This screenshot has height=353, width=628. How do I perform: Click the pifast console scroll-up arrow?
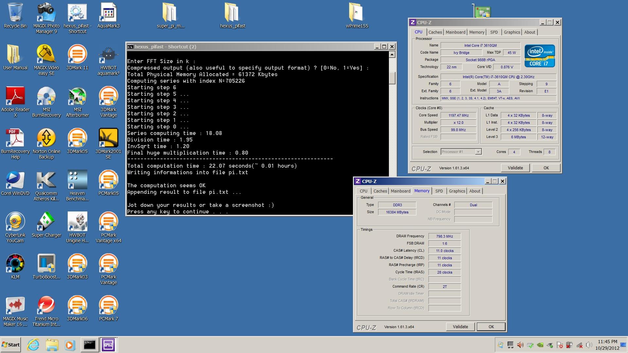point(392,55)
